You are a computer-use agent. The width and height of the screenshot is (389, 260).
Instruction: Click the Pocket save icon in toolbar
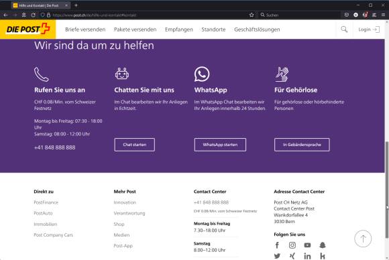click(x=346, y=15)
